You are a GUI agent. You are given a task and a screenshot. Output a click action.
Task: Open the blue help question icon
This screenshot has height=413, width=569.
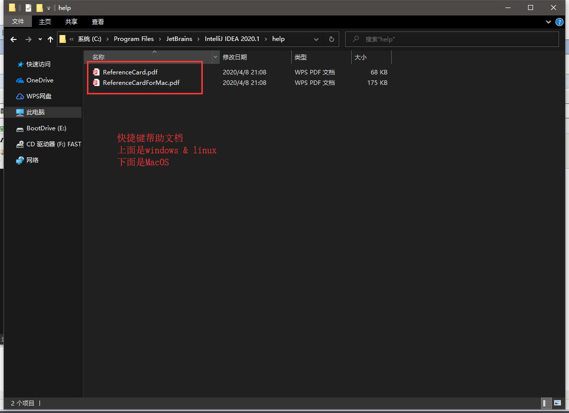(560, 22)
